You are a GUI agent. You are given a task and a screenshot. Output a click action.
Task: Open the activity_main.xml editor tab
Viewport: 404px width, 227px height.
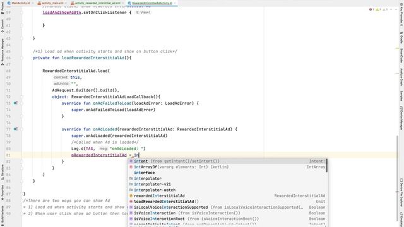tap(52, 3)
